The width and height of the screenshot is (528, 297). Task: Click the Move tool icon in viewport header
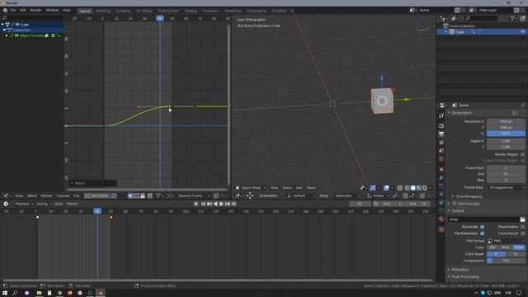[250, 196]
